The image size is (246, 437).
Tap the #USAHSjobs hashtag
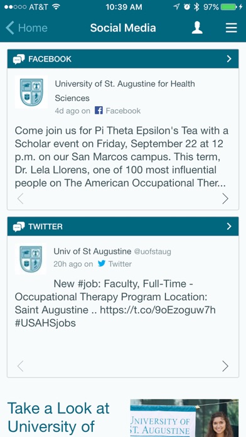coord(45,323)
